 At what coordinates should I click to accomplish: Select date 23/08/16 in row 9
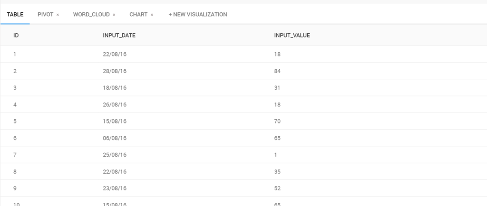(115, 188)
